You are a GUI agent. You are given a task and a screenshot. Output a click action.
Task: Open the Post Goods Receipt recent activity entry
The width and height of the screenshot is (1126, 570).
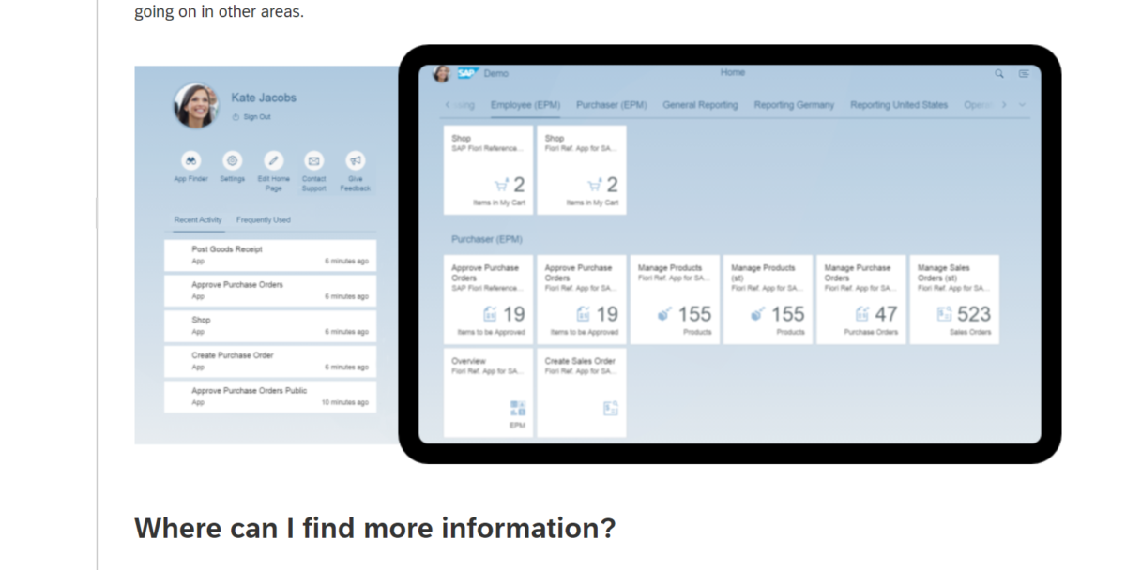point(269,254)
